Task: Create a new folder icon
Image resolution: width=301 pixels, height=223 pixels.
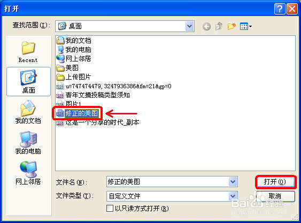Action: 231,26
